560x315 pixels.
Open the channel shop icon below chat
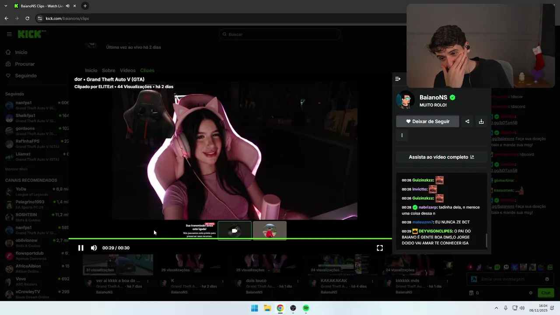click(x=471, y=293)
